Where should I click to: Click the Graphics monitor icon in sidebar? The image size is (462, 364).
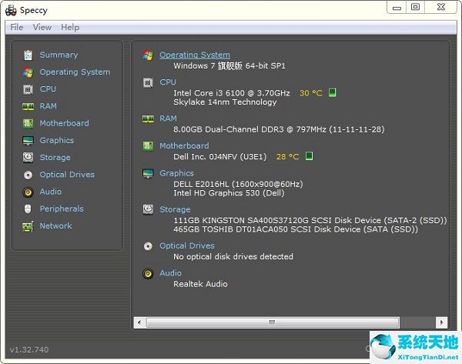pyautogui.click(x=28, y=141)
